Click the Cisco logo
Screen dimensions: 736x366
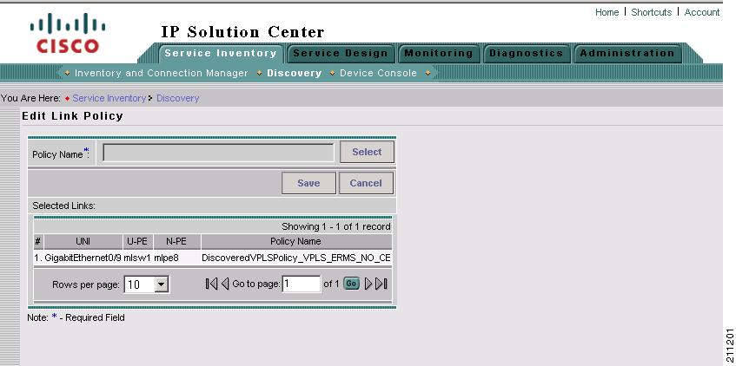[68, 33]
